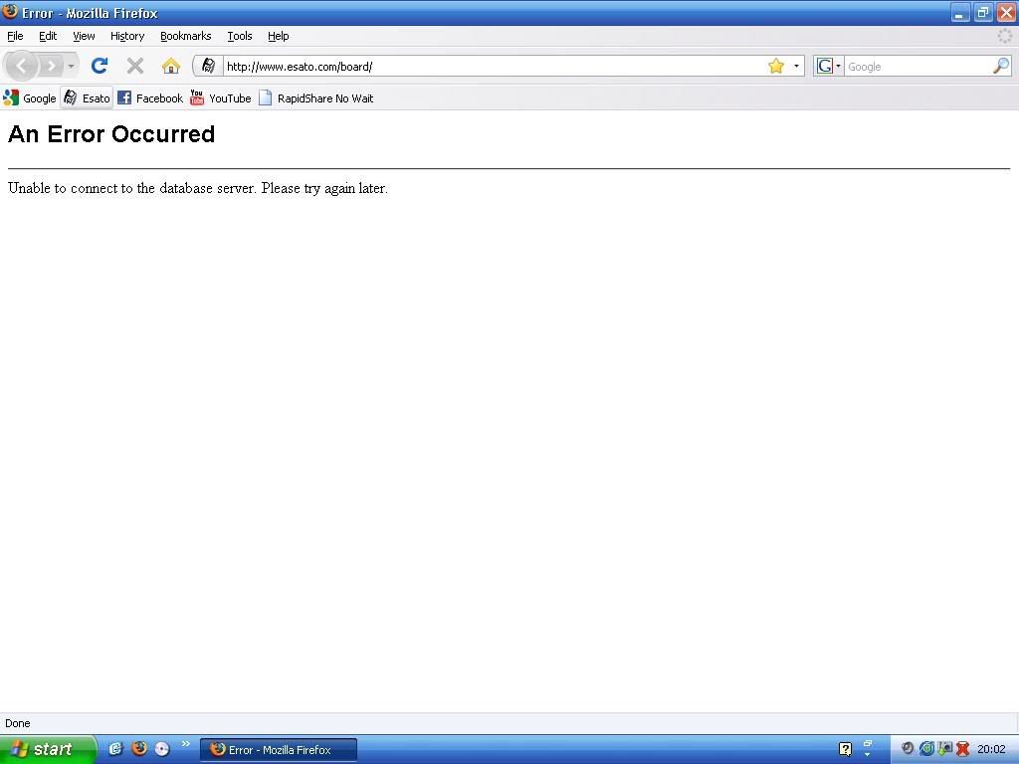This screenshot has height=764, width=1019.
Task: Open the View menu
Action: pyautogui.click(x=84, y=36)
